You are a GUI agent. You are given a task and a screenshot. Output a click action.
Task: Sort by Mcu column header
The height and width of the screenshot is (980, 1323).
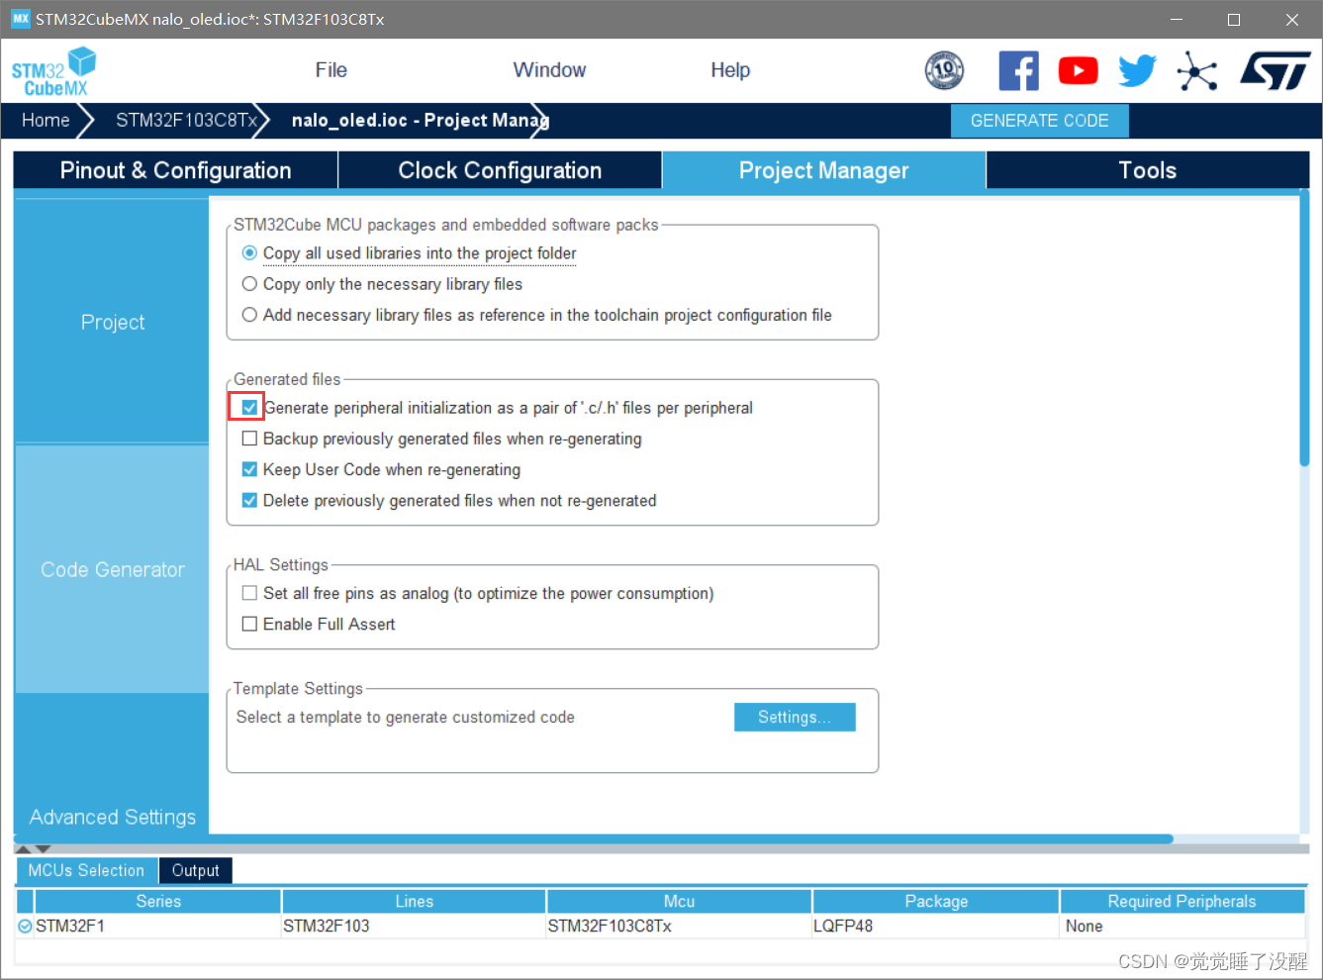coord(679,901)
